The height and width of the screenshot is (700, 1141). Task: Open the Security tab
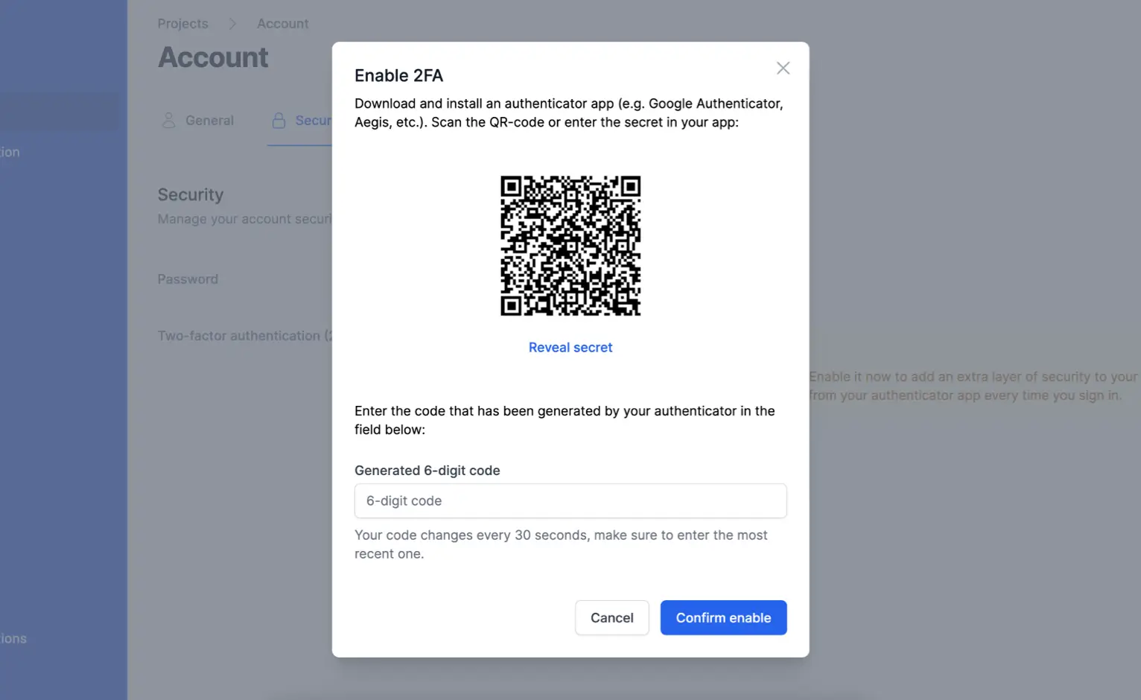tap(305, 120)
